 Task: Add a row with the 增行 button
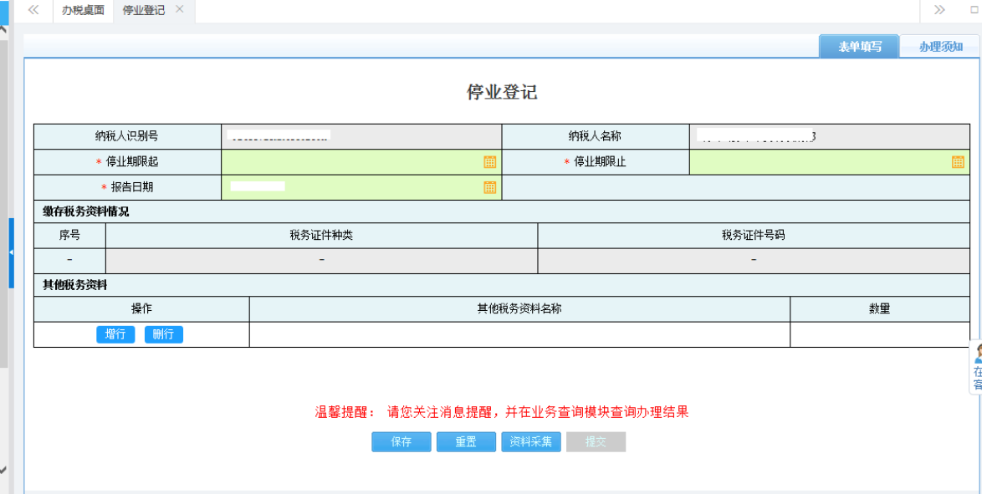(115, 334)
